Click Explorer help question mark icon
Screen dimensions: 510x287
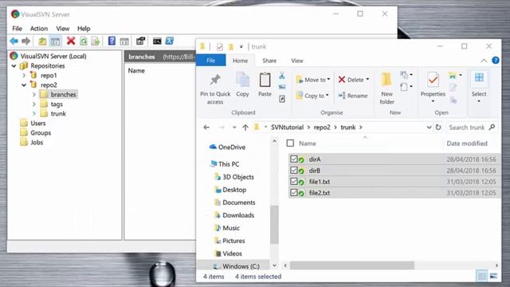[495, 61]
